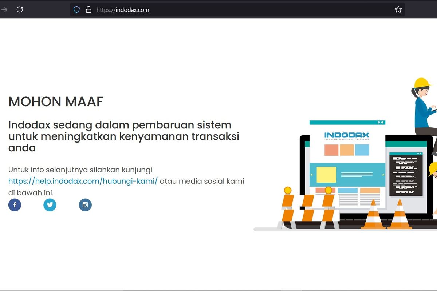Focus the indodax.com address bar
437x291 pixels.
click(x=237, y=10)
